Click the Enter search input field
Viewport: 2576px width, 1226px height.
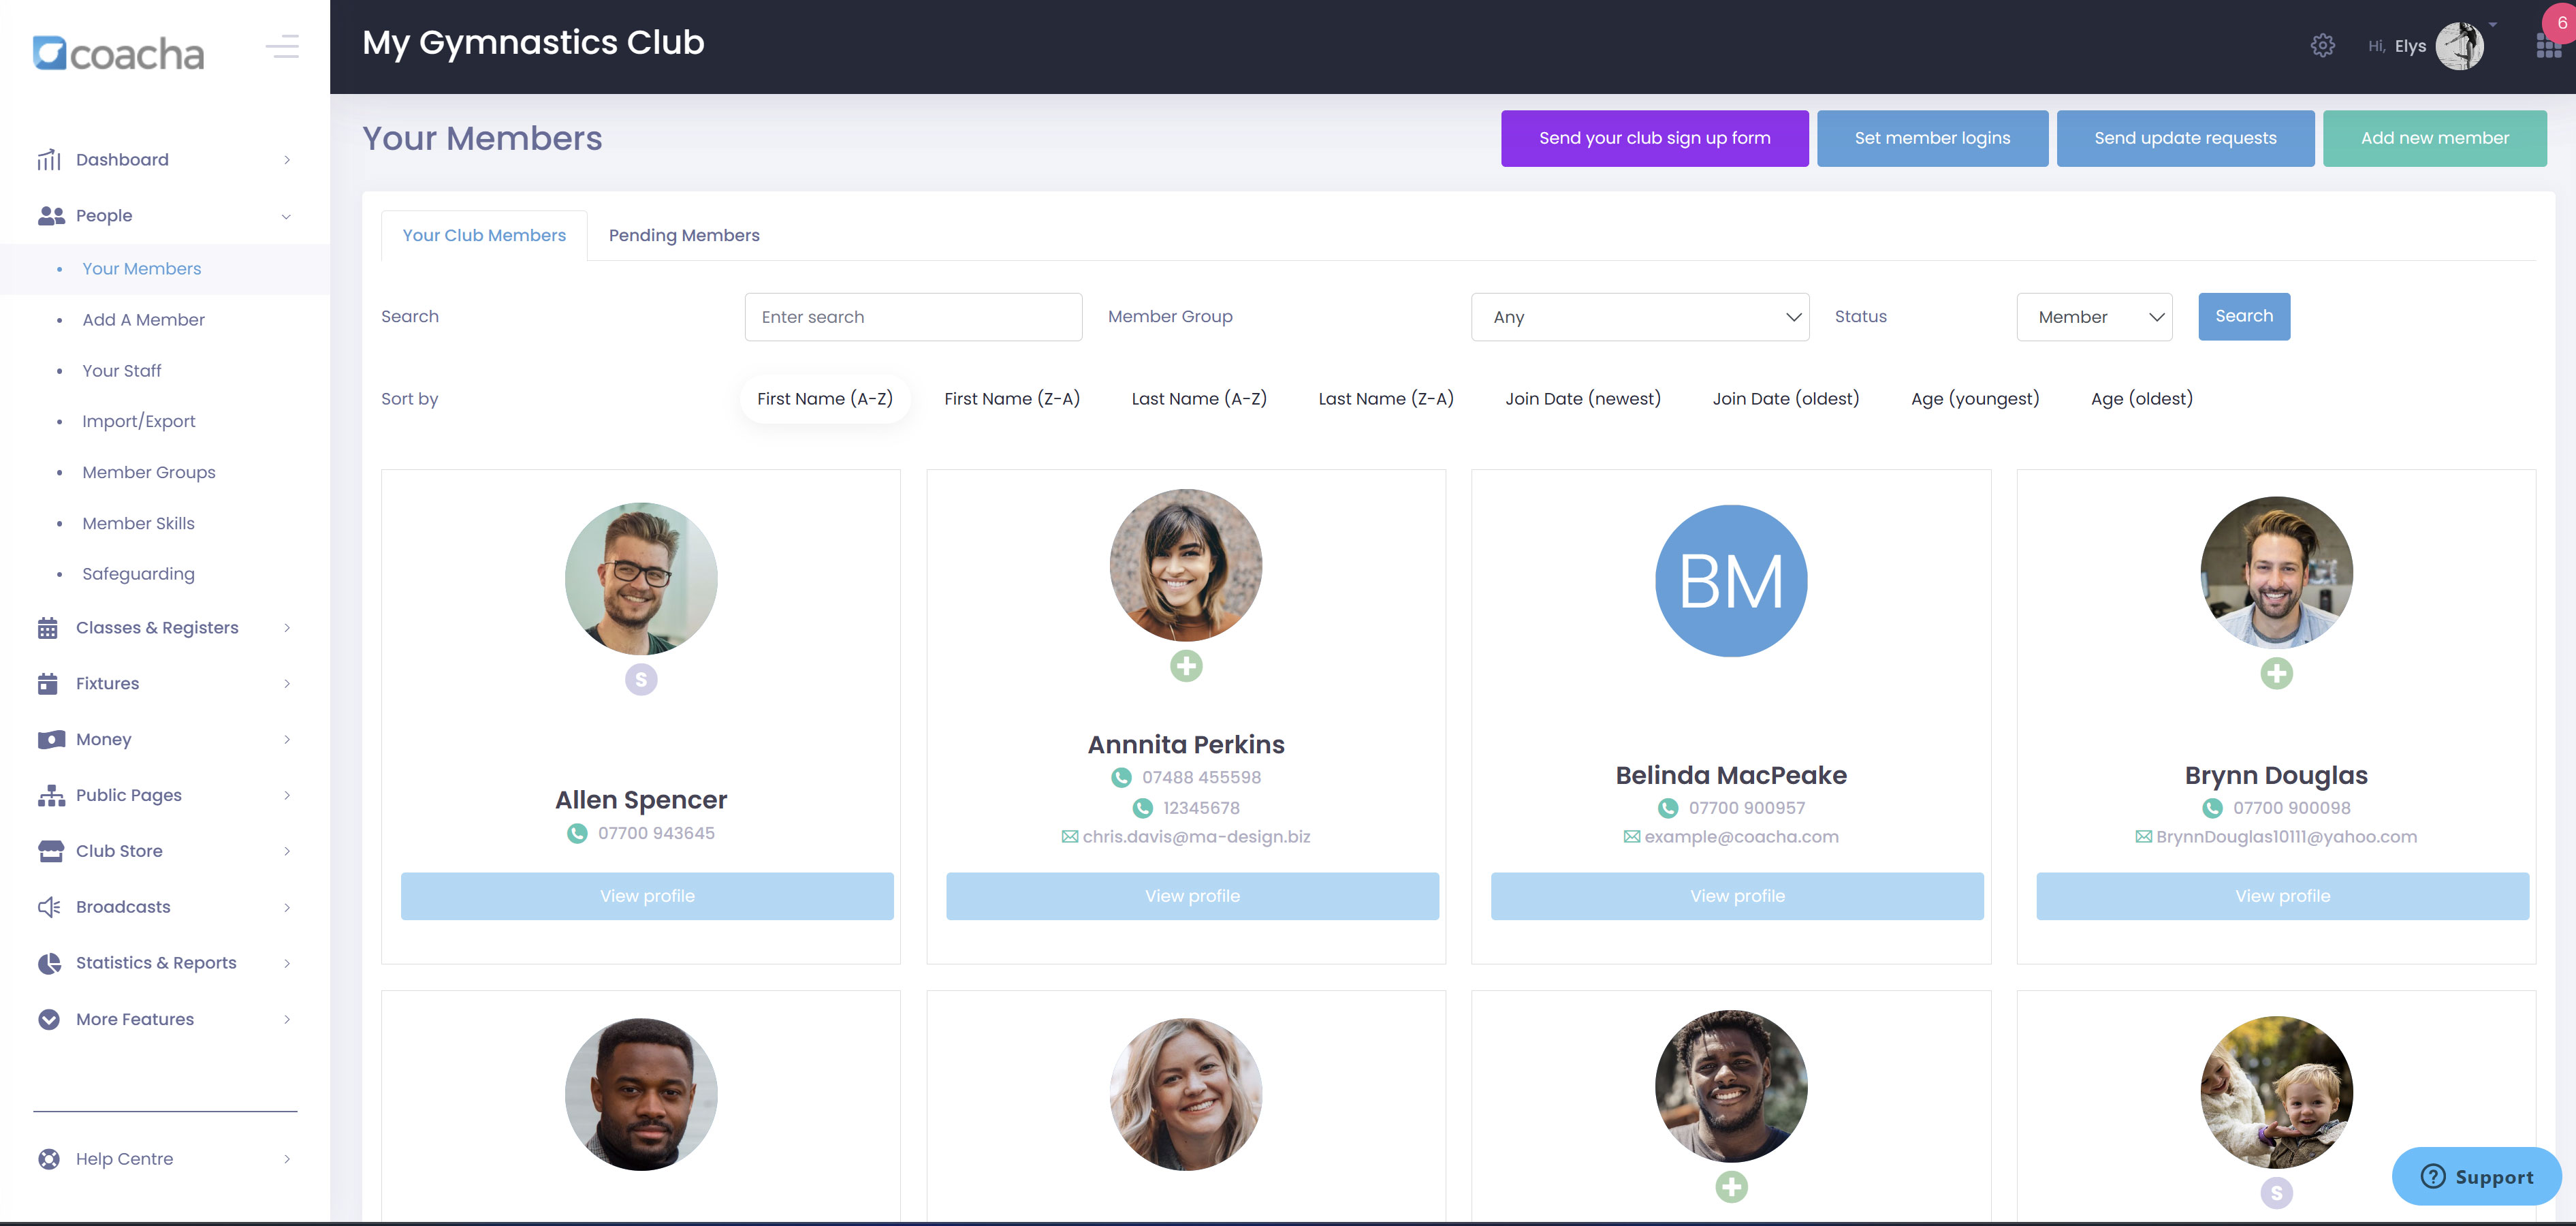click(912, 317)
